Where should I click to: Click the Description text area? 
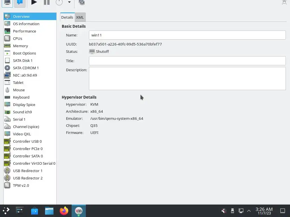click(187, 79)
